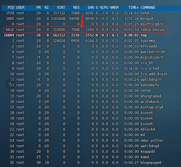
Task: Click TIME+ value 3:14.81 for sshd
Action: pos(131,13)
